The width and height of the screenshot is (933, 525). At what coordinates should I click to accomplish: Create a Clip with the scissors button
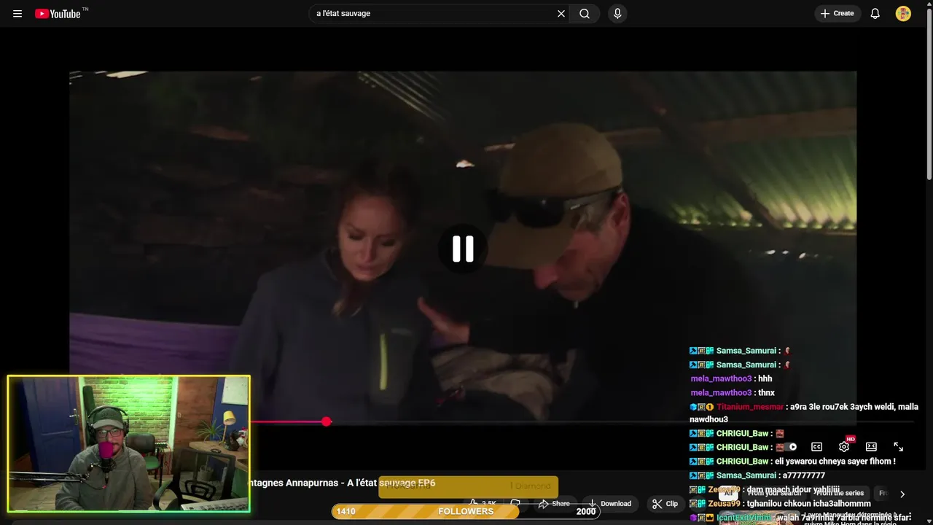(665, 504)
